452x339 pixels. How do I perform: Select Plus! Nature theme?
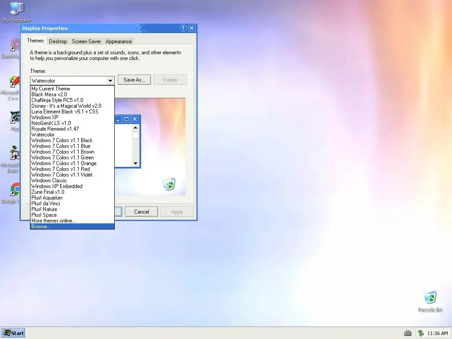pos(72,209)
